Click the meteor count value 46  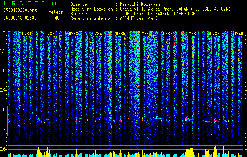point(57,18)
